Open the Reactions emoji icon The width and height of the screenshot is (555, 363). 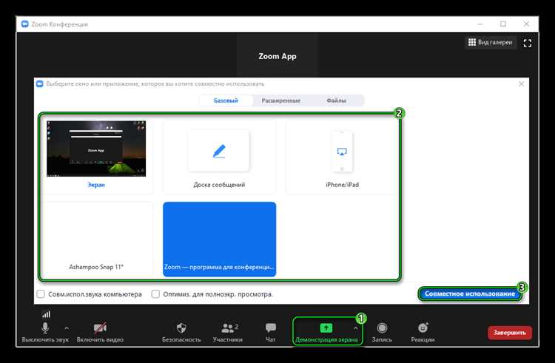point(423,328)
